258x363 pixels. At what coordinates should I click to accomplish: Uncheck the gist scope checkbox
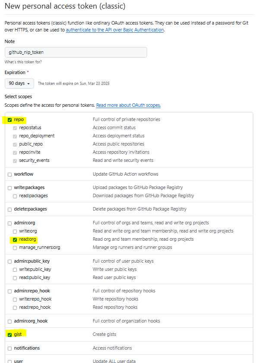(10, 335)
